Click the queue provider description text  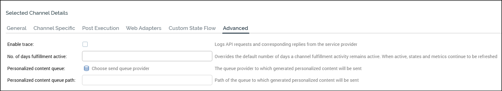pos(288,69)
